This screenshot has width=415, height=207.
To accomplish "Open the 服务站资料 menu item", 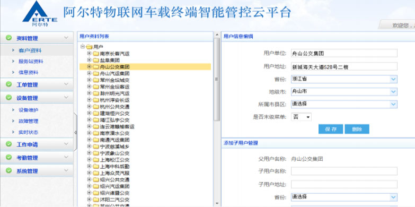I will (x=31, y=62).
